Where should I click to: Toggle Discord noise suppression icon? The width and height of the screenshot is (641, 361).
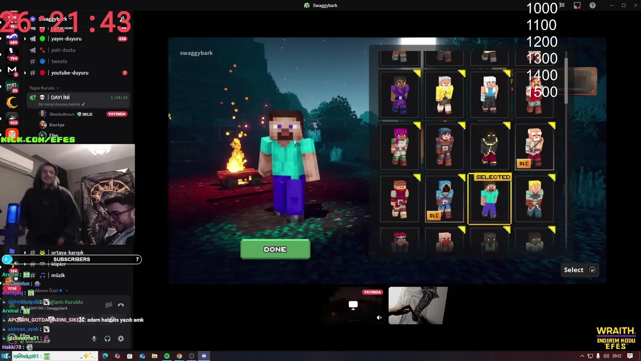(x=109, y=305)
